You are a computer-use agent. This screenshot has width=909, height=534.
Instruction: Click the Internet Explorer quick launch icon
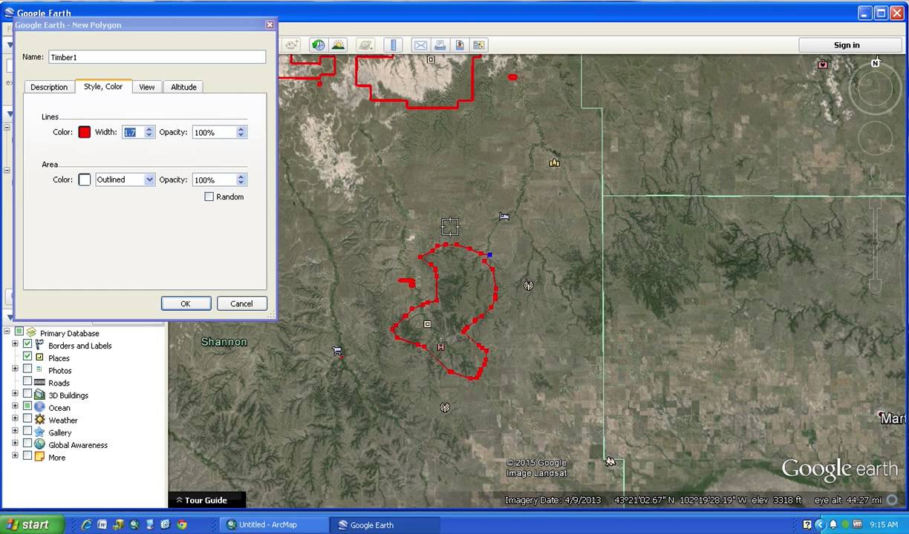pos(87,524)
